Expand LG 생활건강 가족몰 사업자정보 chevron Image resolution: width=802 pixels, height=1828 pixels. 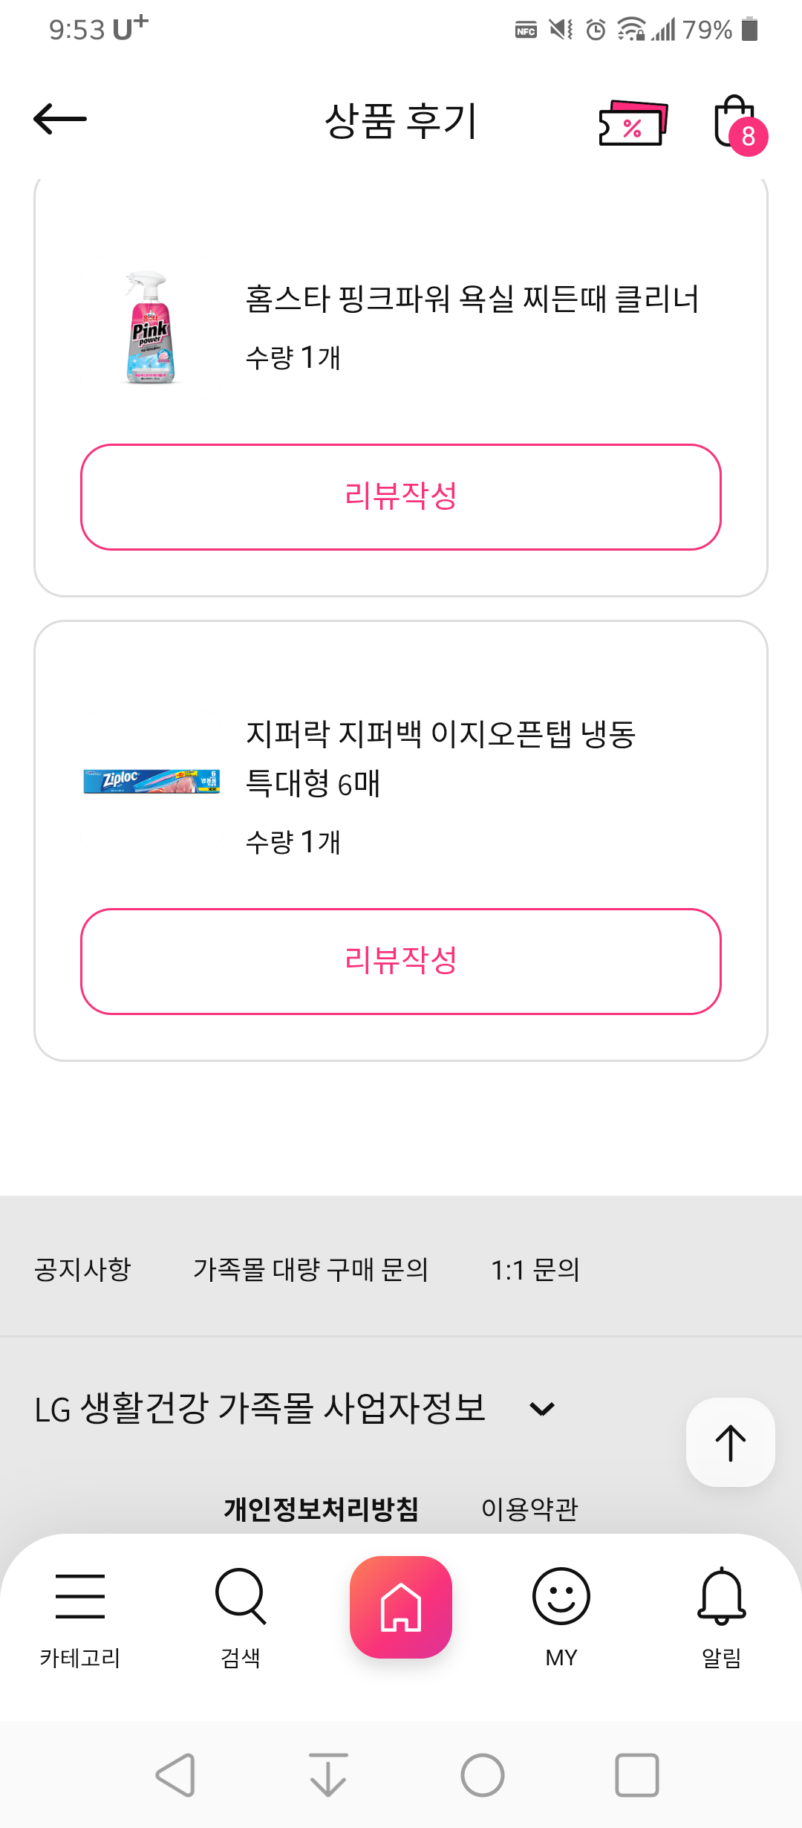542,1409
